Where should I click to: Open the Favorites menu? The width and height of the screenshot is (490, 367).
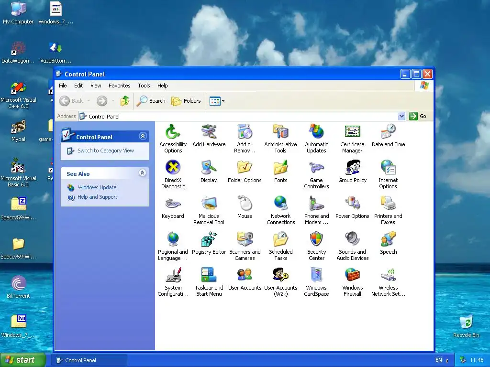point(119,86)
